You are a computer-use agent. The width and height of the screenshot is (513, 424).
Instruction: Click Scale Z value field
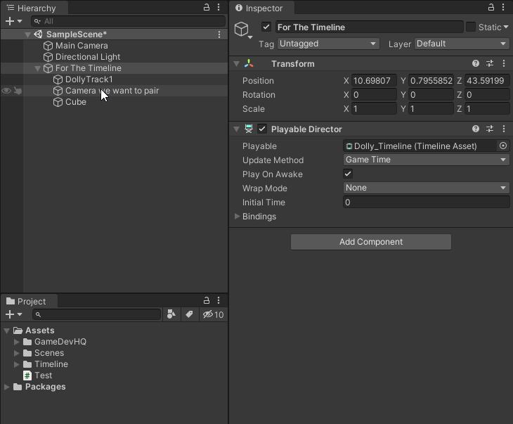[487, 109]
